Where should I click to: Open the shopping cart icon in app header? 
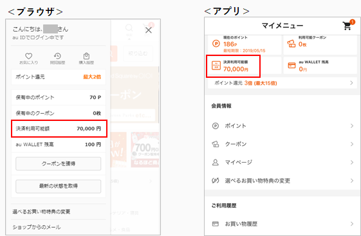click(x=347, y=26)
